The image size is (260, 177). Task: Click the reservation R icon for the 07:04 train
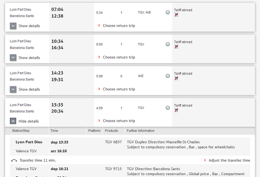point(168,12)
